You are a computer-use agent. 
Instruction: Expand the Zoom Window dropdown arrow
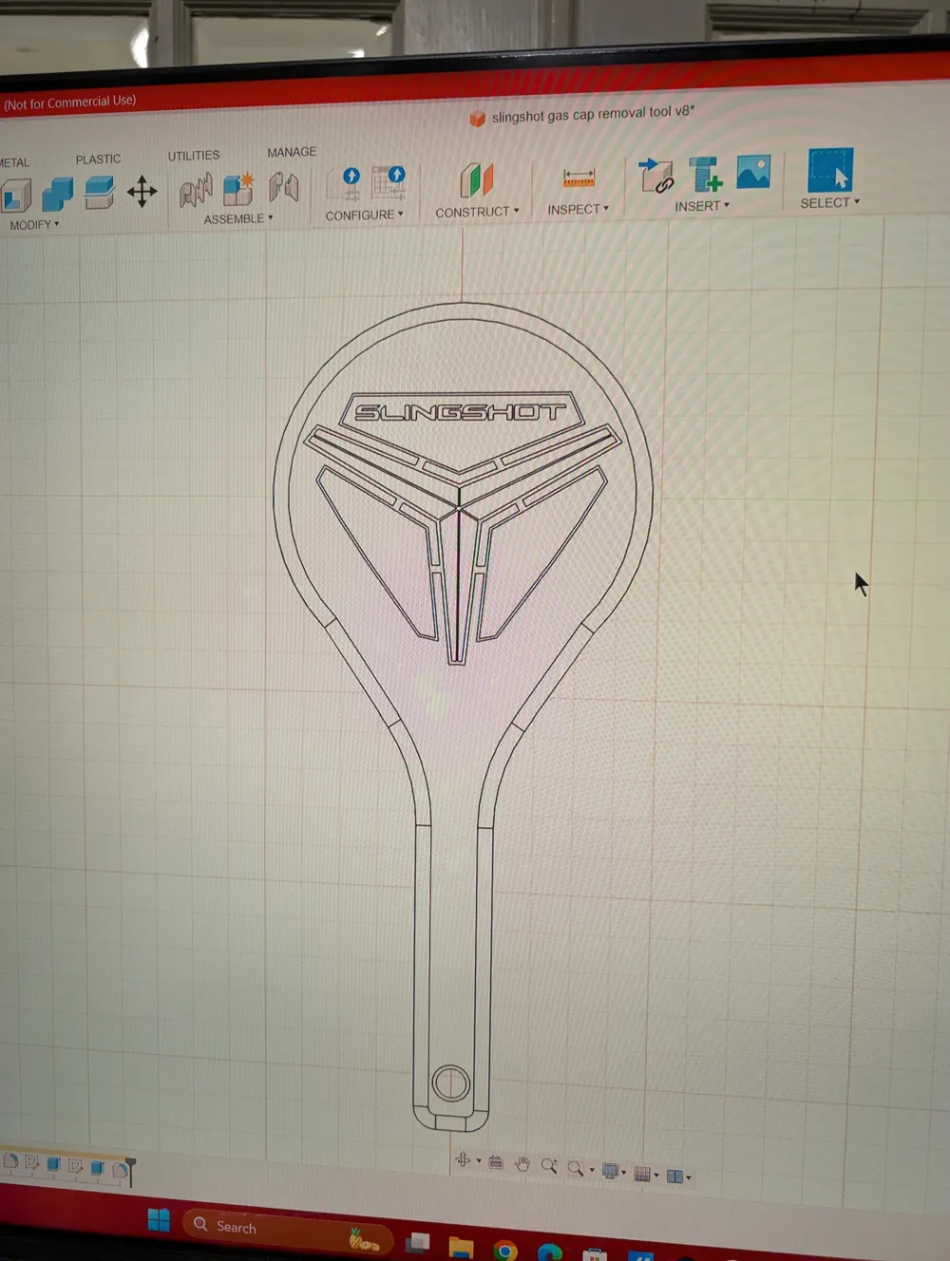[591, 1170]
